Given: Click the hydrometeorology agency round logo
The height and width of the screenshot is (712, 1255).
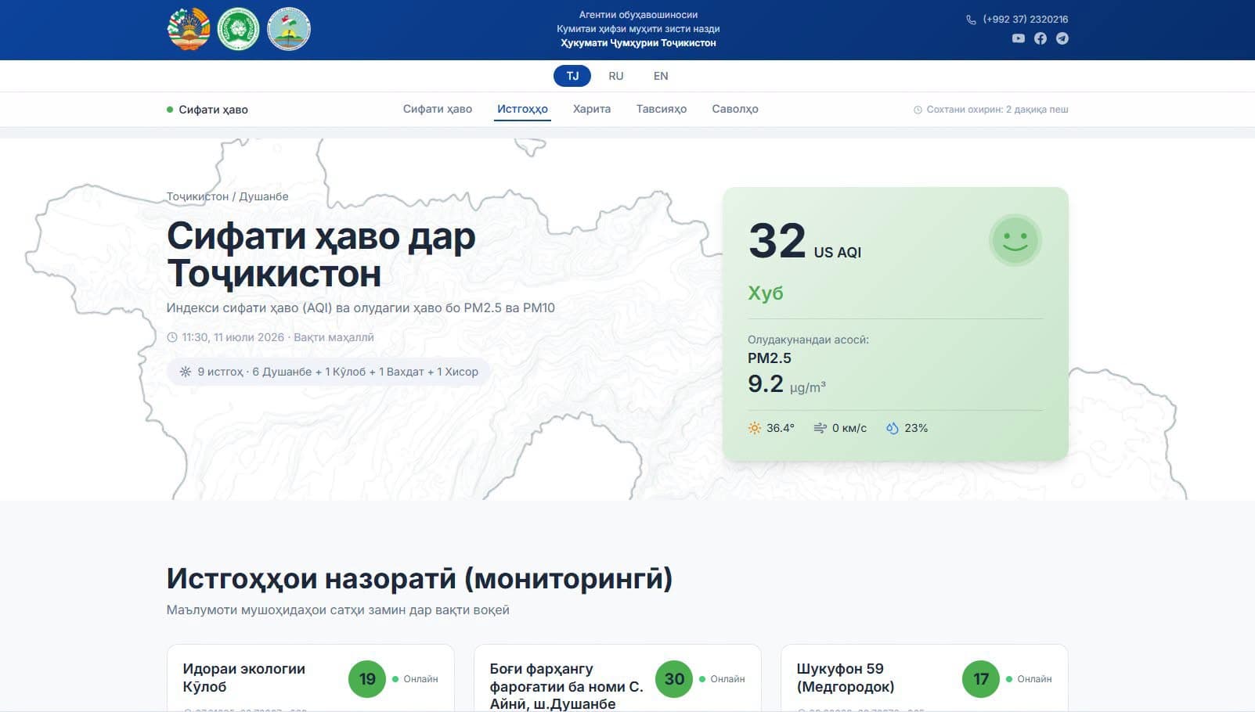Looking at the screenshot, I should [289, 29].
